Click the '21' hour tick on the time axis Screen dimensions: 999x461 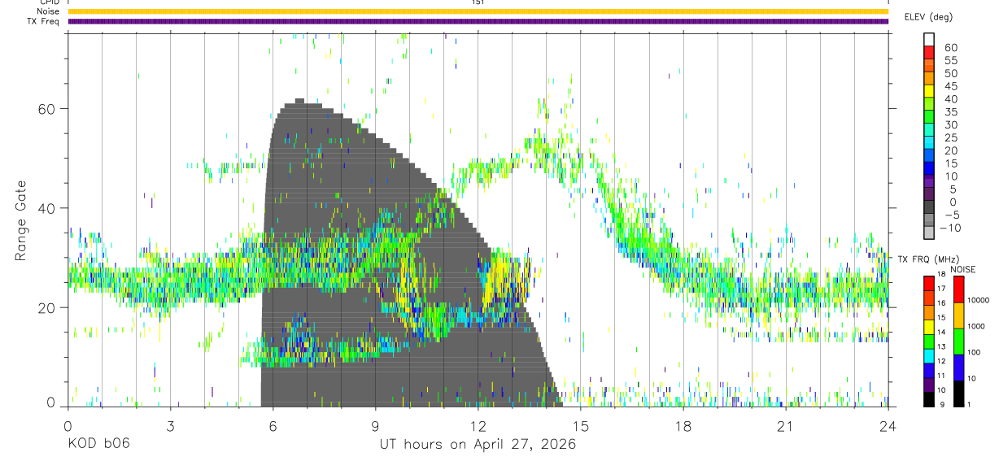(x=786, y=426)
